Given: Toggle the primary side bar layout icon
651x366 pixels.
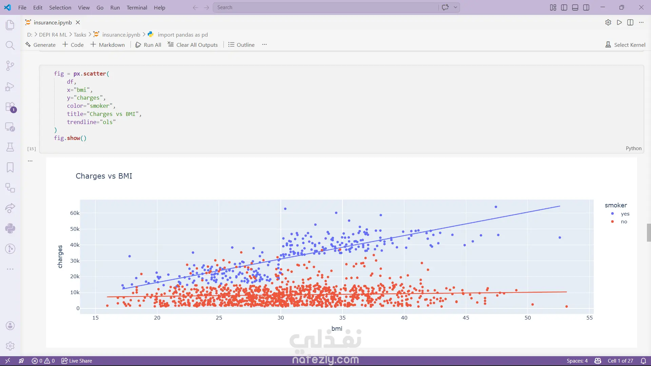Looking at the screenshot, I should point(564,7).
